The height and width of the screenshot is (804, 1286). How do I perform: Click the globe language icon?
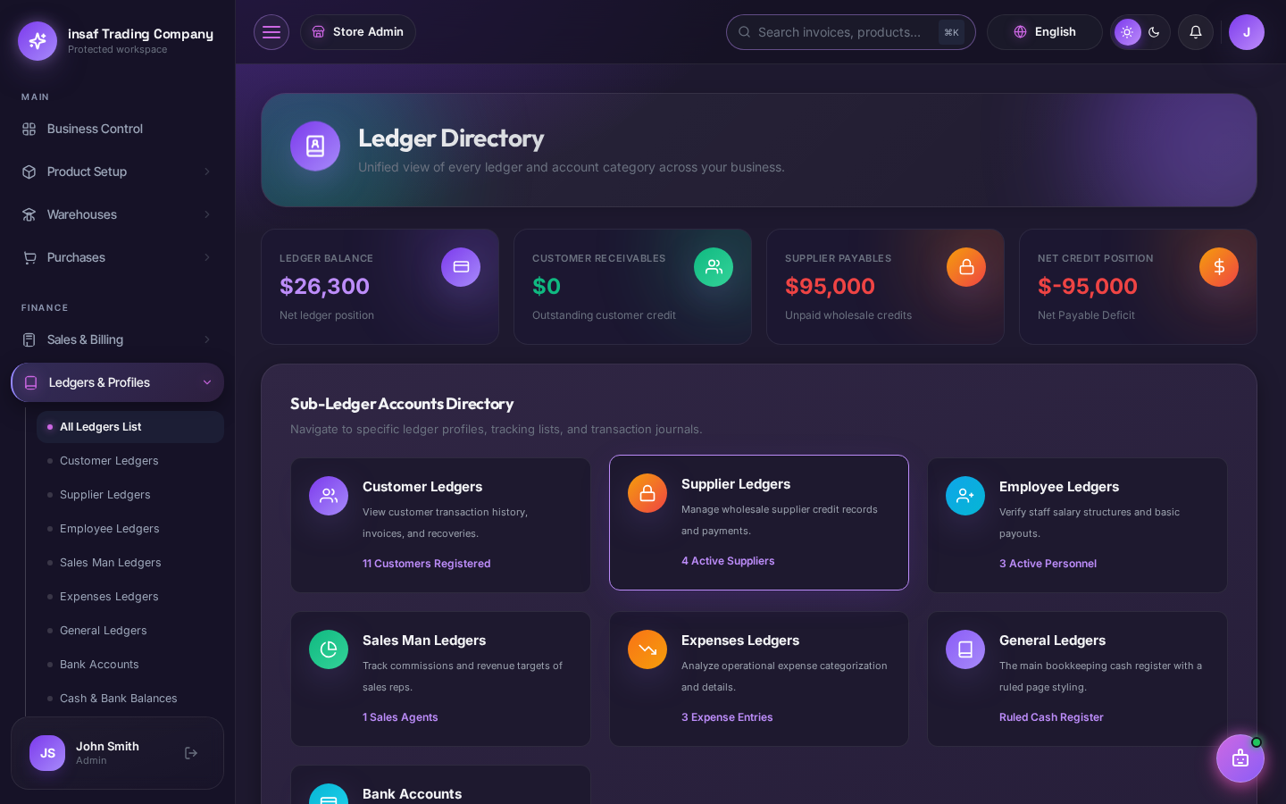[x=1020, y=32]
